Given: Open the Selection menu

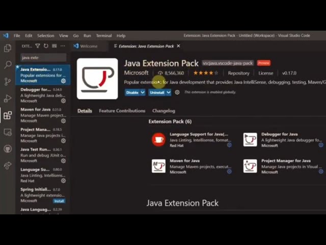Looking at the screenshot, I should [45, 36].
